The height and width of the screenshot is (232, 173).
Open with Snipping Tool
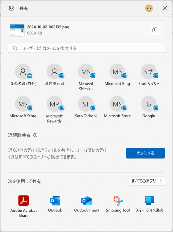pos(118,204)
